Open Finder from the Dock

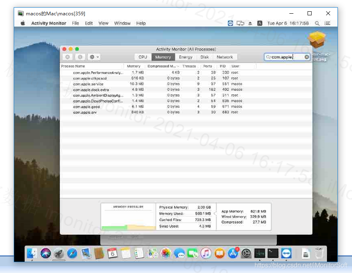point(32,254)
